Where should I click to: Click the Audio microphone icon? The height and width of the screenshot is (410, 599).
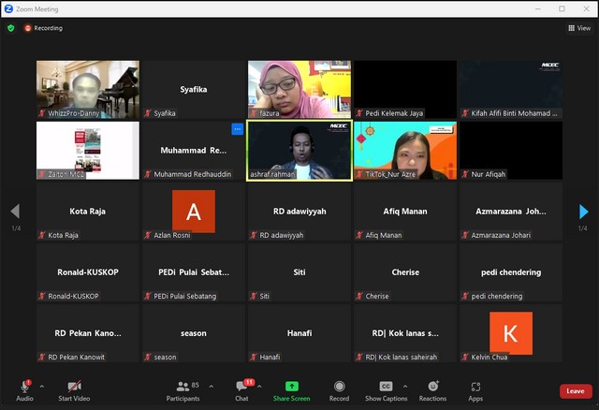(x=24, y=387)
